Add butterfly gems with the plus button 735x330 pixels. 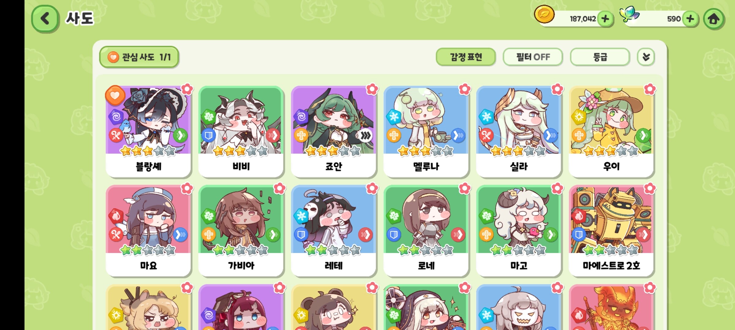click(690, 19)
